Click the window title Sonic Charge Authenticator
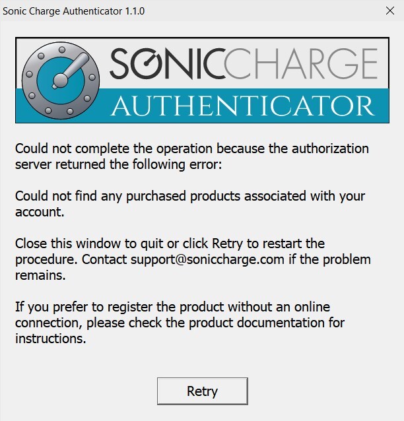Viewport: 404px width, 421px height. (61, 11)
